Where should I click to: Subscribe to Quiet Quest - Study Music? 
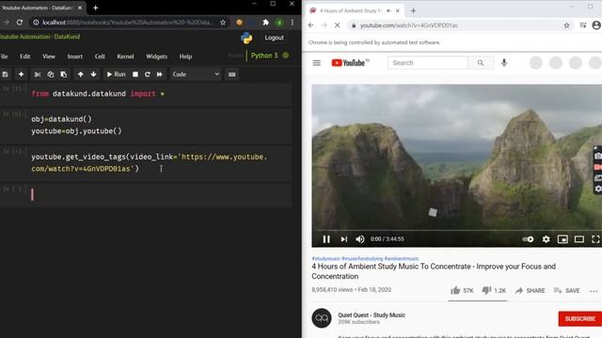[x=580, y=319]
